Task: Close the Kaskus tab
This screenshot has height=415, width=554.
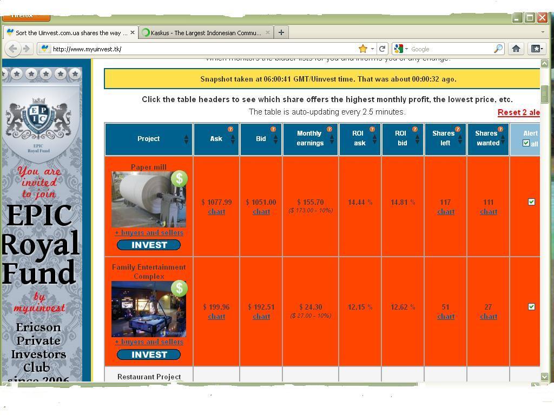Action: click(x=268, y=32)
